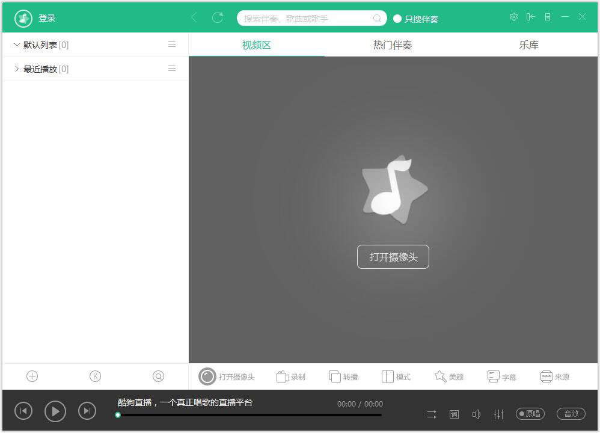This screenshot has width=600, height=433.
Task: Mute audio via the volume icon
Action: pyautogui.click(x=476, y=414)
